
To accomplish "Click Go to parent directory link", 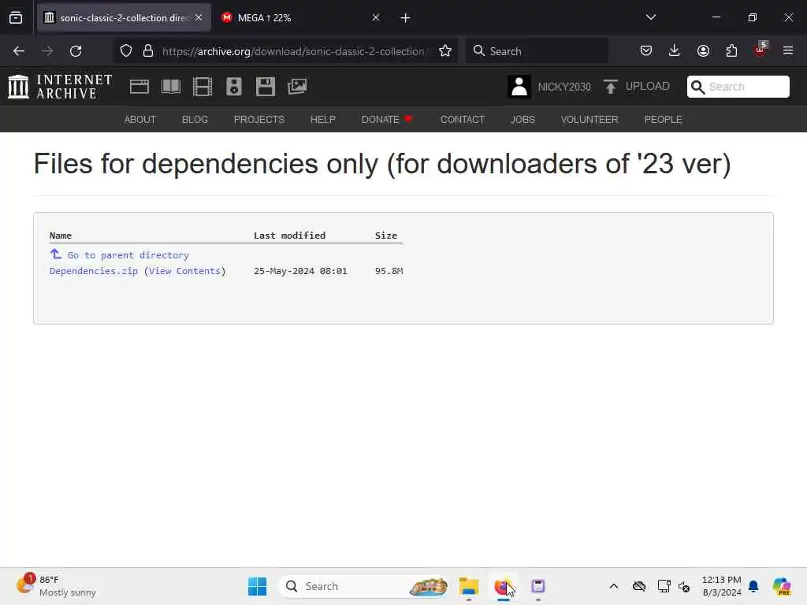I will click(x=128, y=255).
